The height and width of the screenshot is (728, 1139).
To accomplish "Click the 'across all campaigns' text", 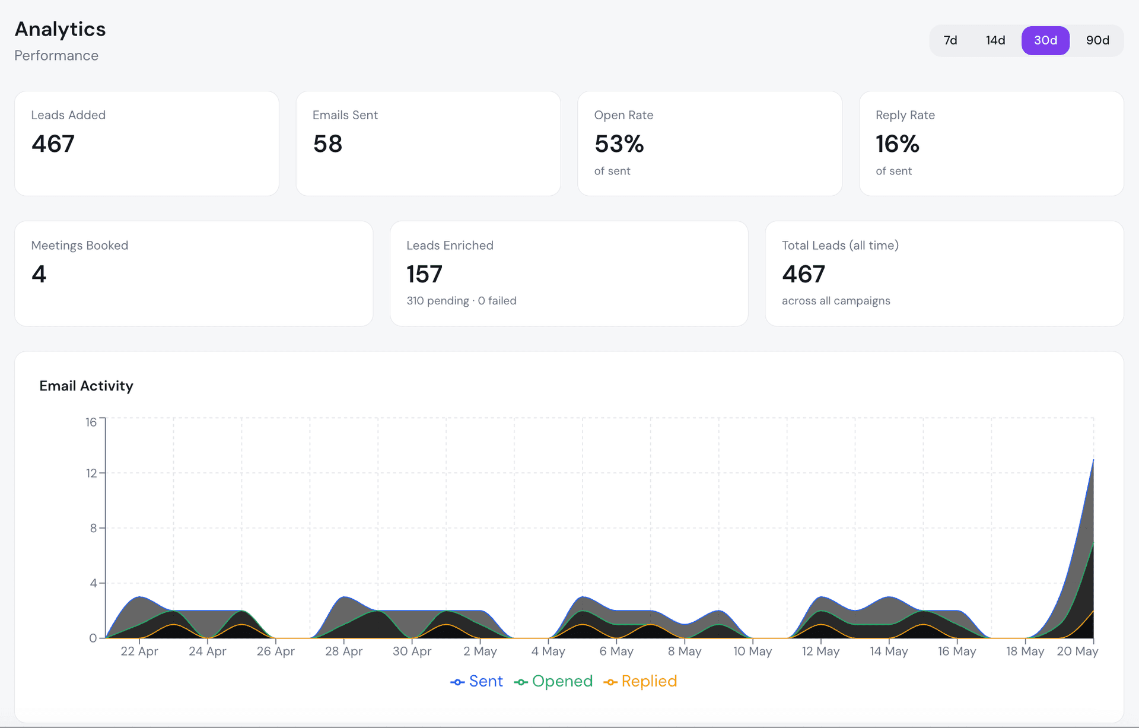I will click(836, 301).
